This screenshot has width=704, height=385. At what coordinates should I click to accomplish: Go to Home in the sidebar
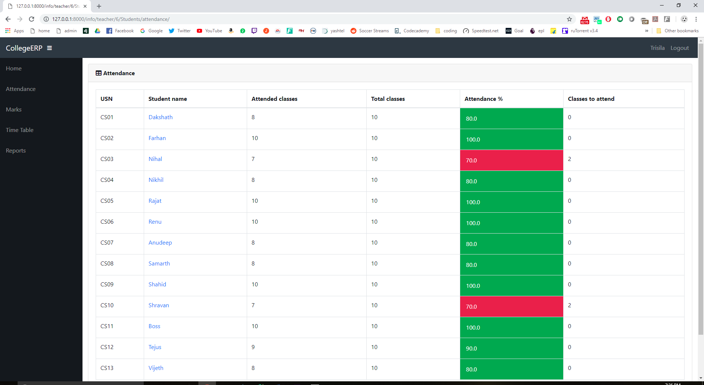pos(14,69)
